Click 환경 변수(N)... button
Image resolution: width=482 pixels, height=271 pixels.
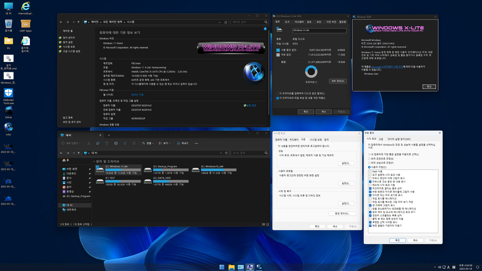342,214
